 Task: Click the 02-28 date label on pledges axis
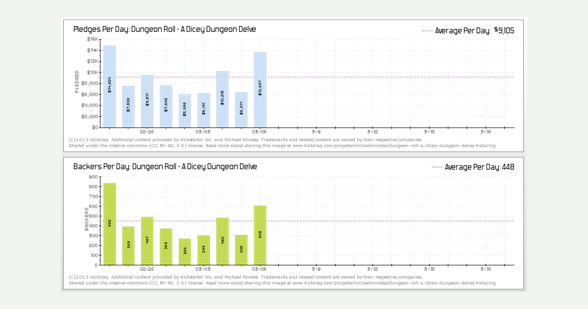[x=147, y=132]
